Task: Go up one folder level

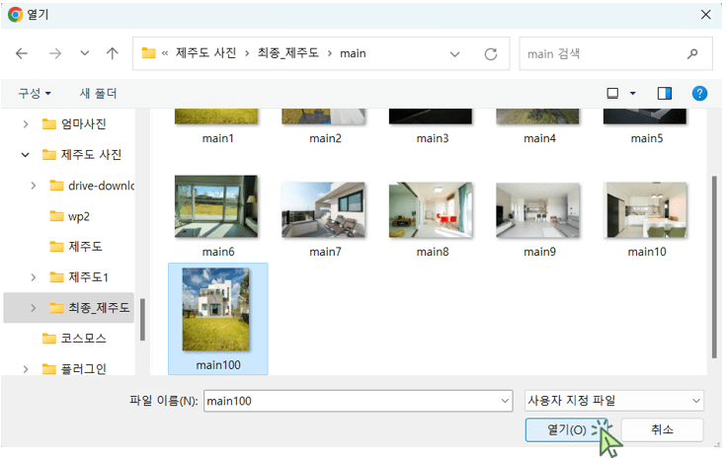Action: tap(112, 53)
